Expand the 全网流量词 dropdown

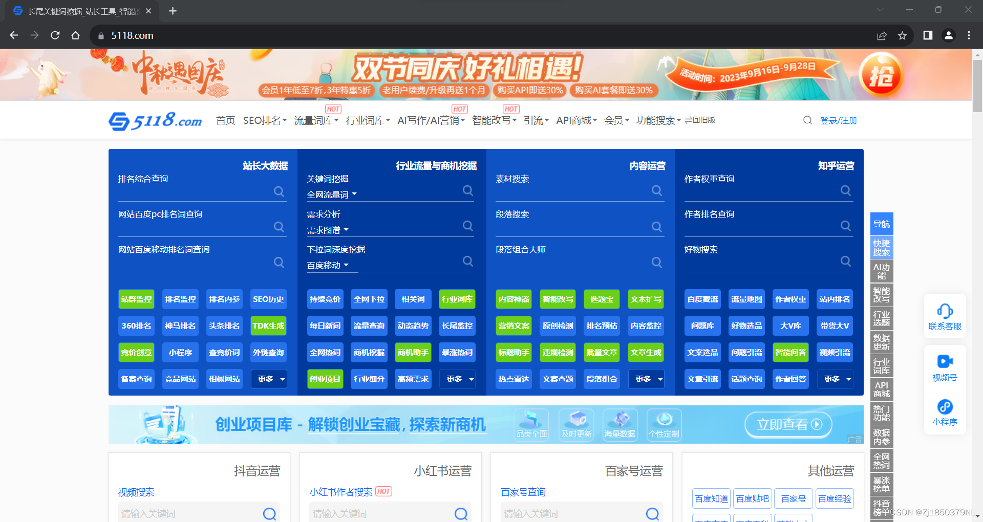(x=332, y=194)
